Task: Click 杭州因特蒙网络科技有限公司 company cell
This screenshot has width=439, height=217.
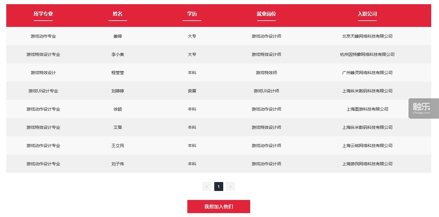Action: click(367, 54)
